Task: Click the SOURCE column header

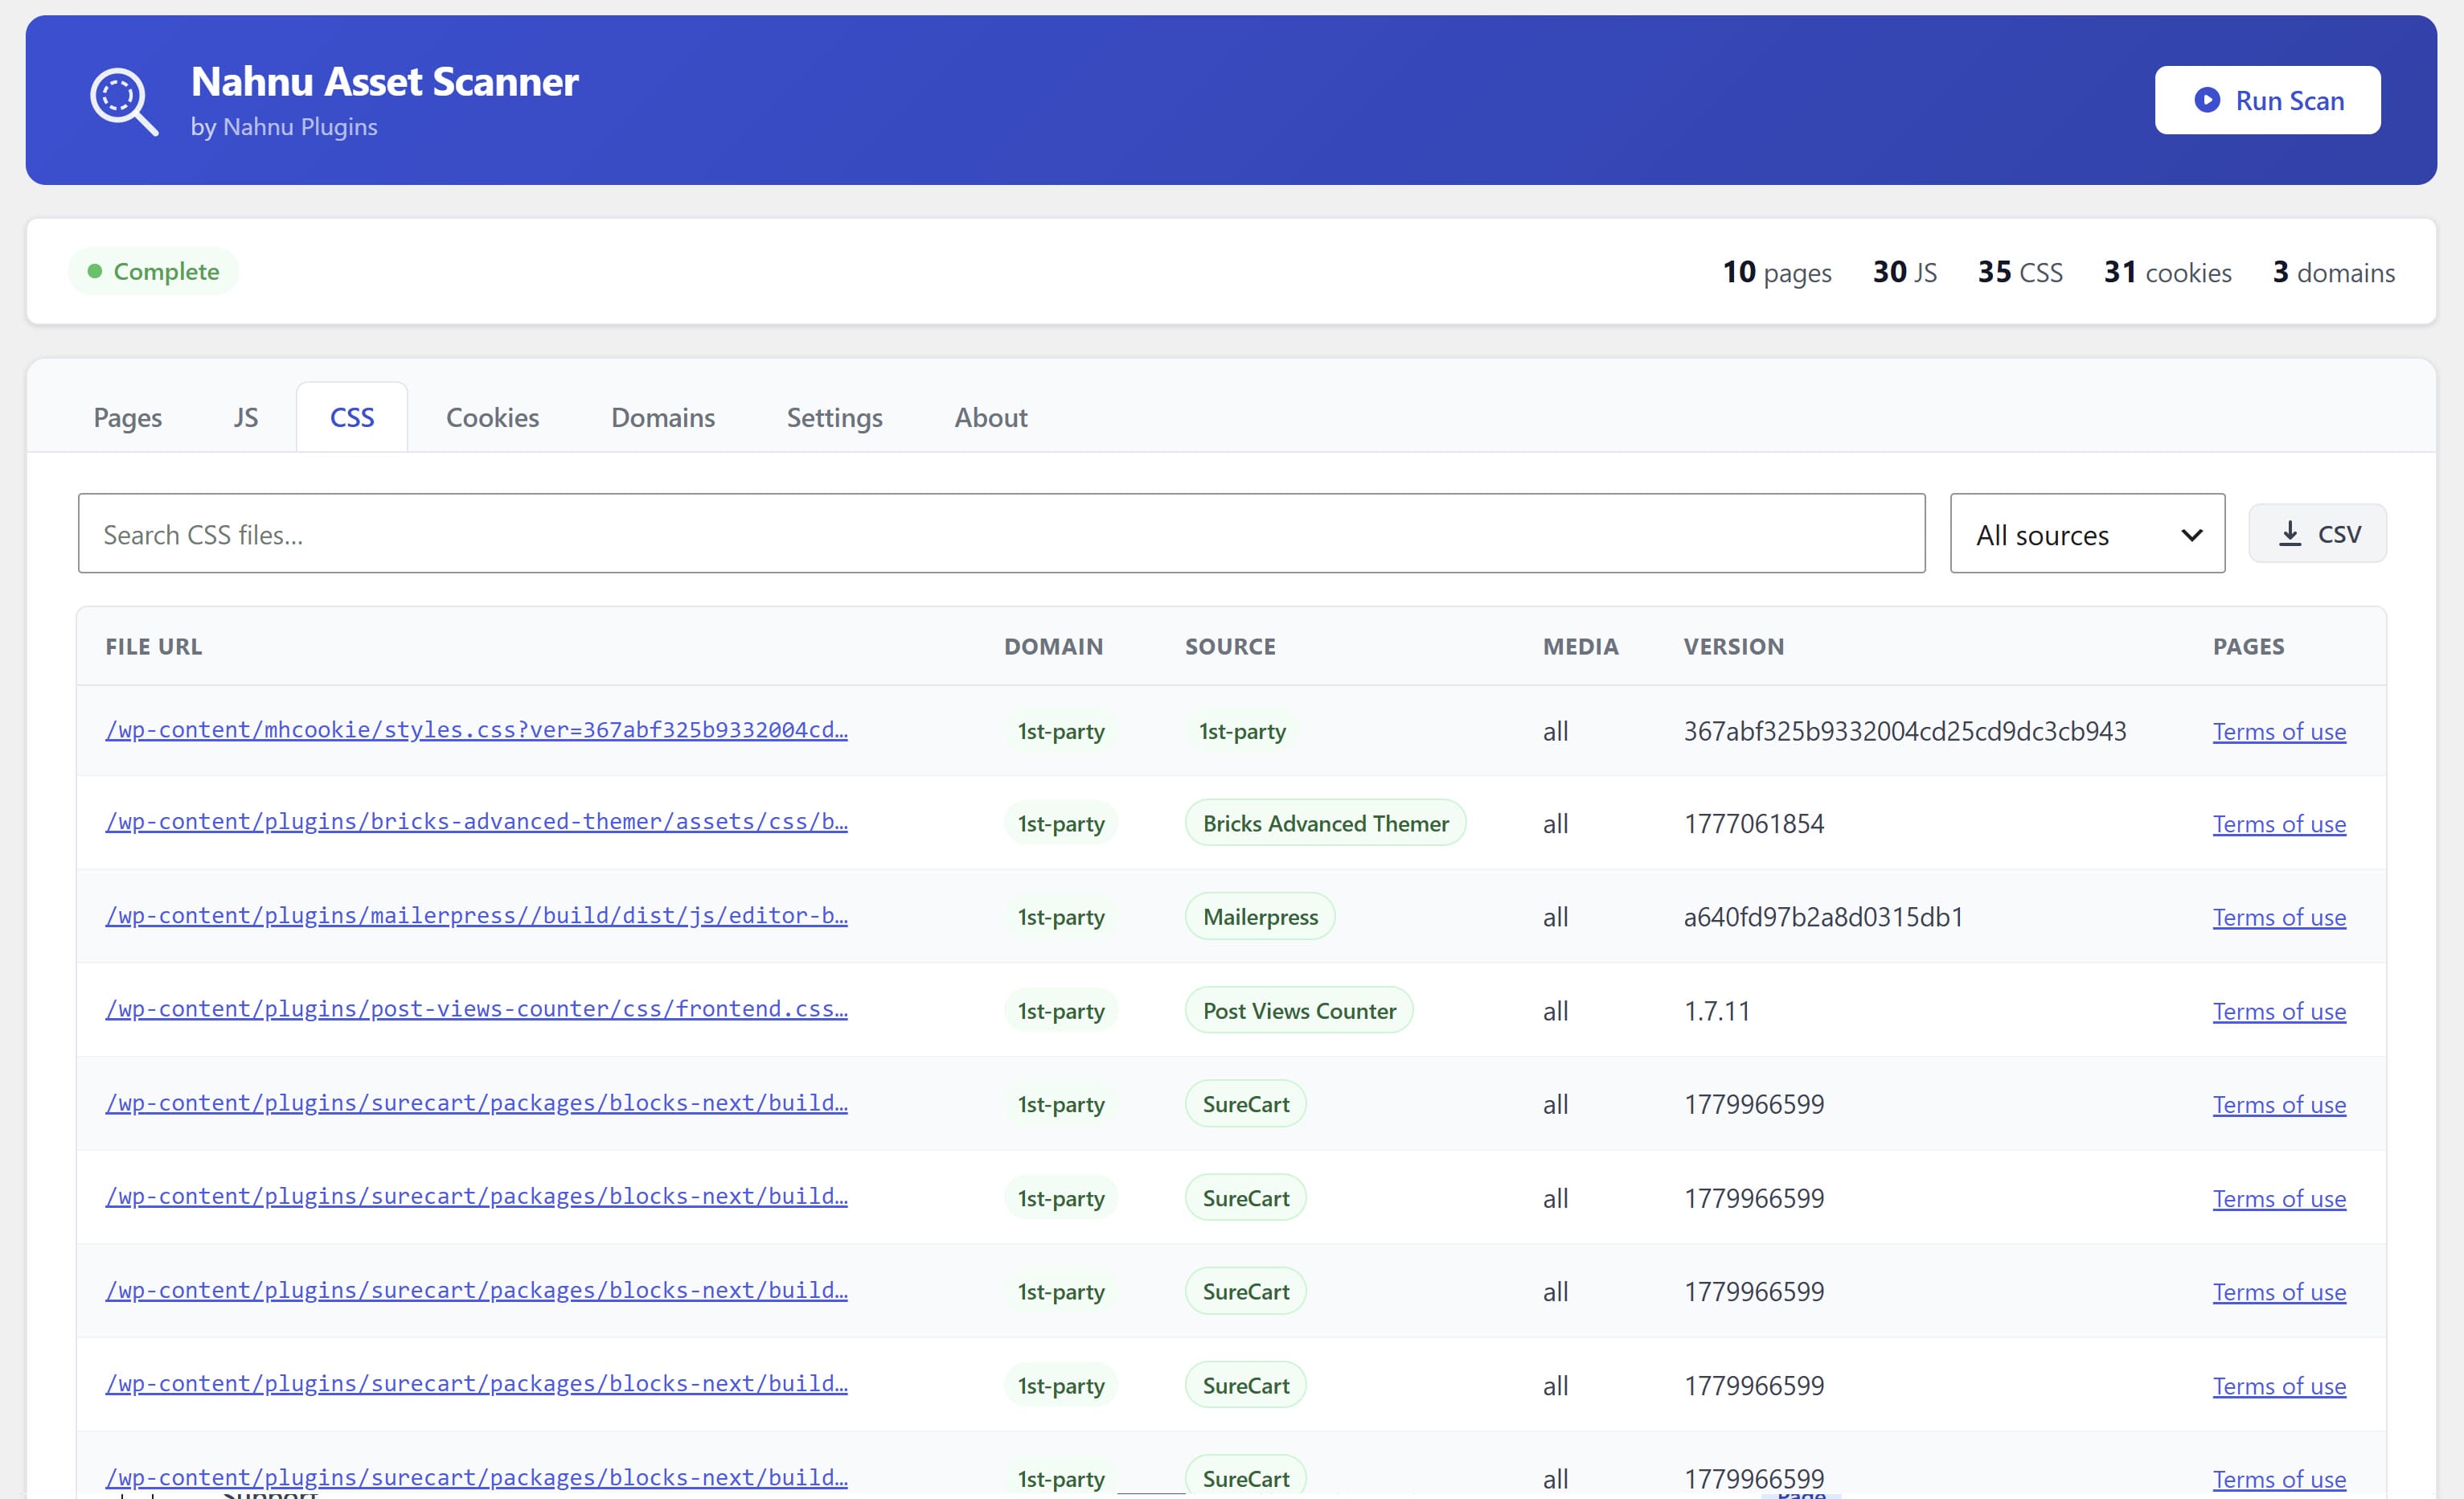Action: [1230, 647]
